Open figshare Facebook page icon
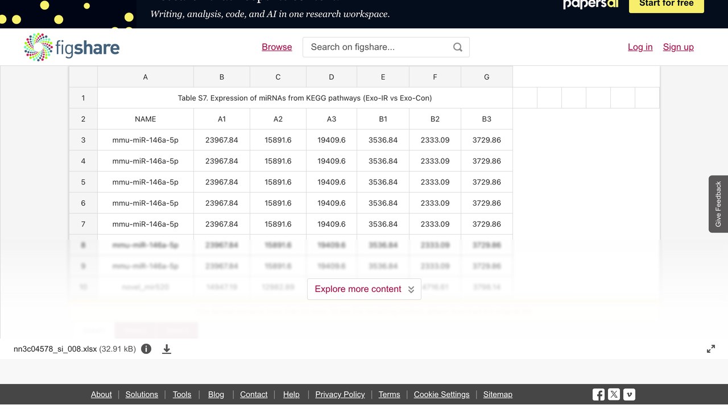 (598, 394)
